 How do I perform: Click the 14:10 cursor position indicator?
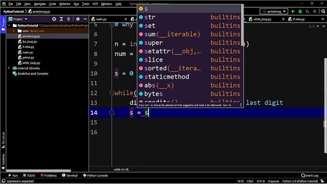[240, 181]
